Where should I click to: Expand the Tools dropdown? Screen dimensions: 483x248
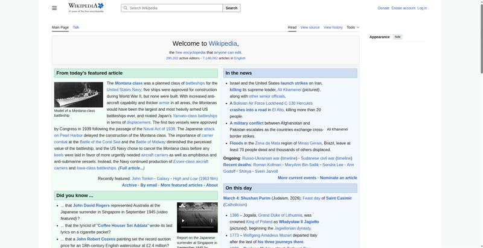click(x=353, y=27)
